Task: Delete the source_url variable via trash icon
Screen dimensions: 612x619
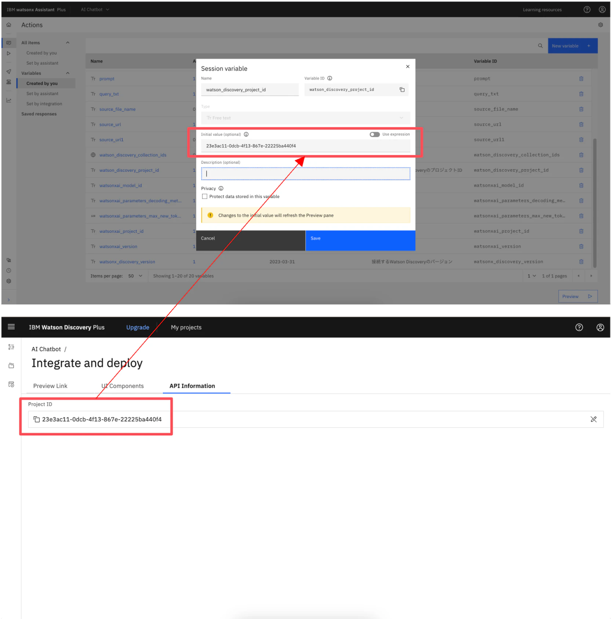Action: click(581, 124)
